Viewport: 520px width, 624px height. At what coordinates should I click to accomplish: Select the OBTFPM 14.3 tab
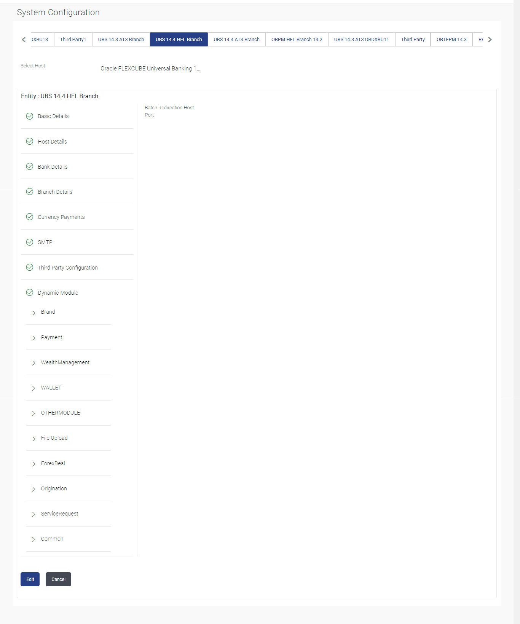pos(451,40)
